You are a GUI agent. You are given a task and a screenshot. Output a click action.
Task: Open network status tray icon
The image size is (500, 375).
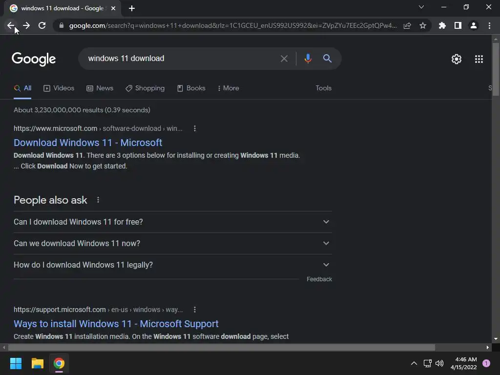pos(427,363)
